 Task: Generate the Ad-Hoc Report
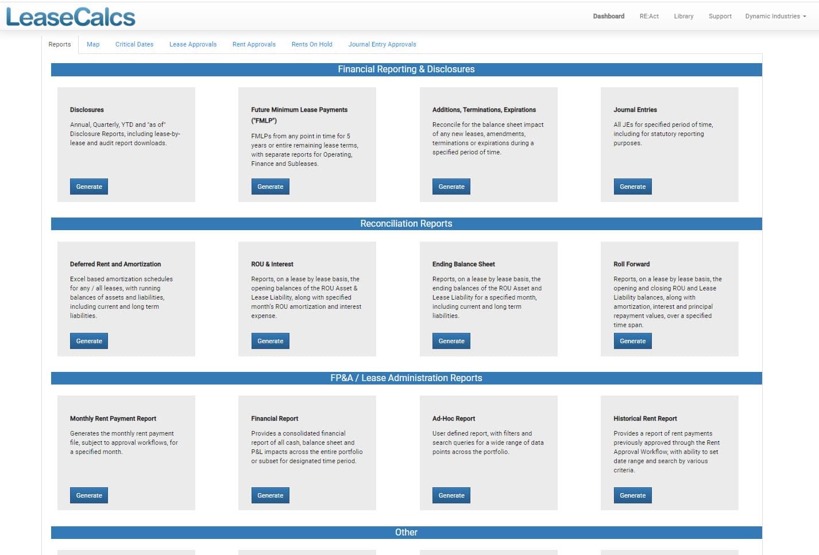(451, 495)
